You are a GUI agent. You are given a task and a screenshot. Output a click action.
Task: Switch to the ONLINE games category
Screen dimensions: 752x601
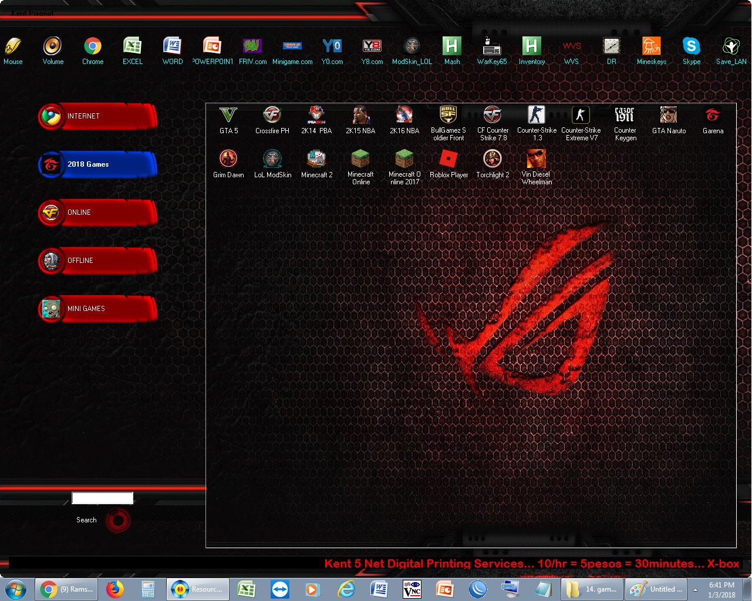(x=98, y=212)
